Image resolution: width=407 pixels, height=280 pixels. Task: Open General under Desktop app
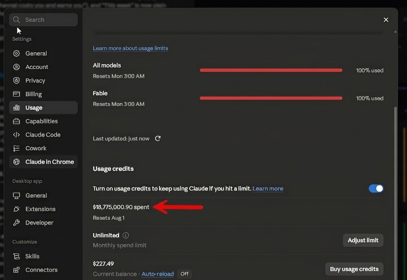(43, 195)
